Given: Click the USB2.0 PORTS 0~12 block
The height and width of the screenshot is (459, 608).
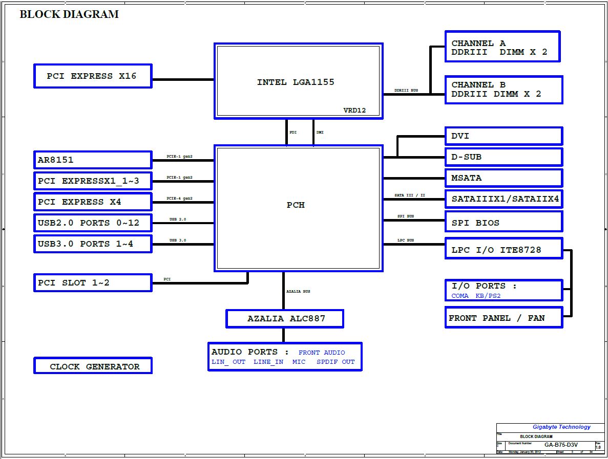Looking at the screenshot, I should [93, 223].
